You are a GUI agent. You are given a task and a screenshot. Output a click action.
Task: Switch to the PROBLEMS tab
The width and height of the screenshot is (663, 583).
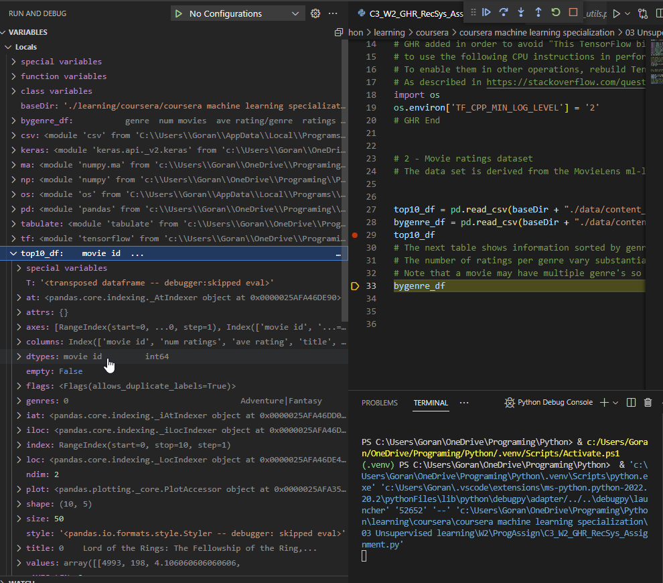pos(379,403)
